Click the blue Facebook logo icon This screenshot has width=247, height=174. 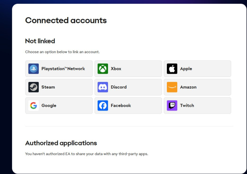pyautogui.click(x=103, y=106)
